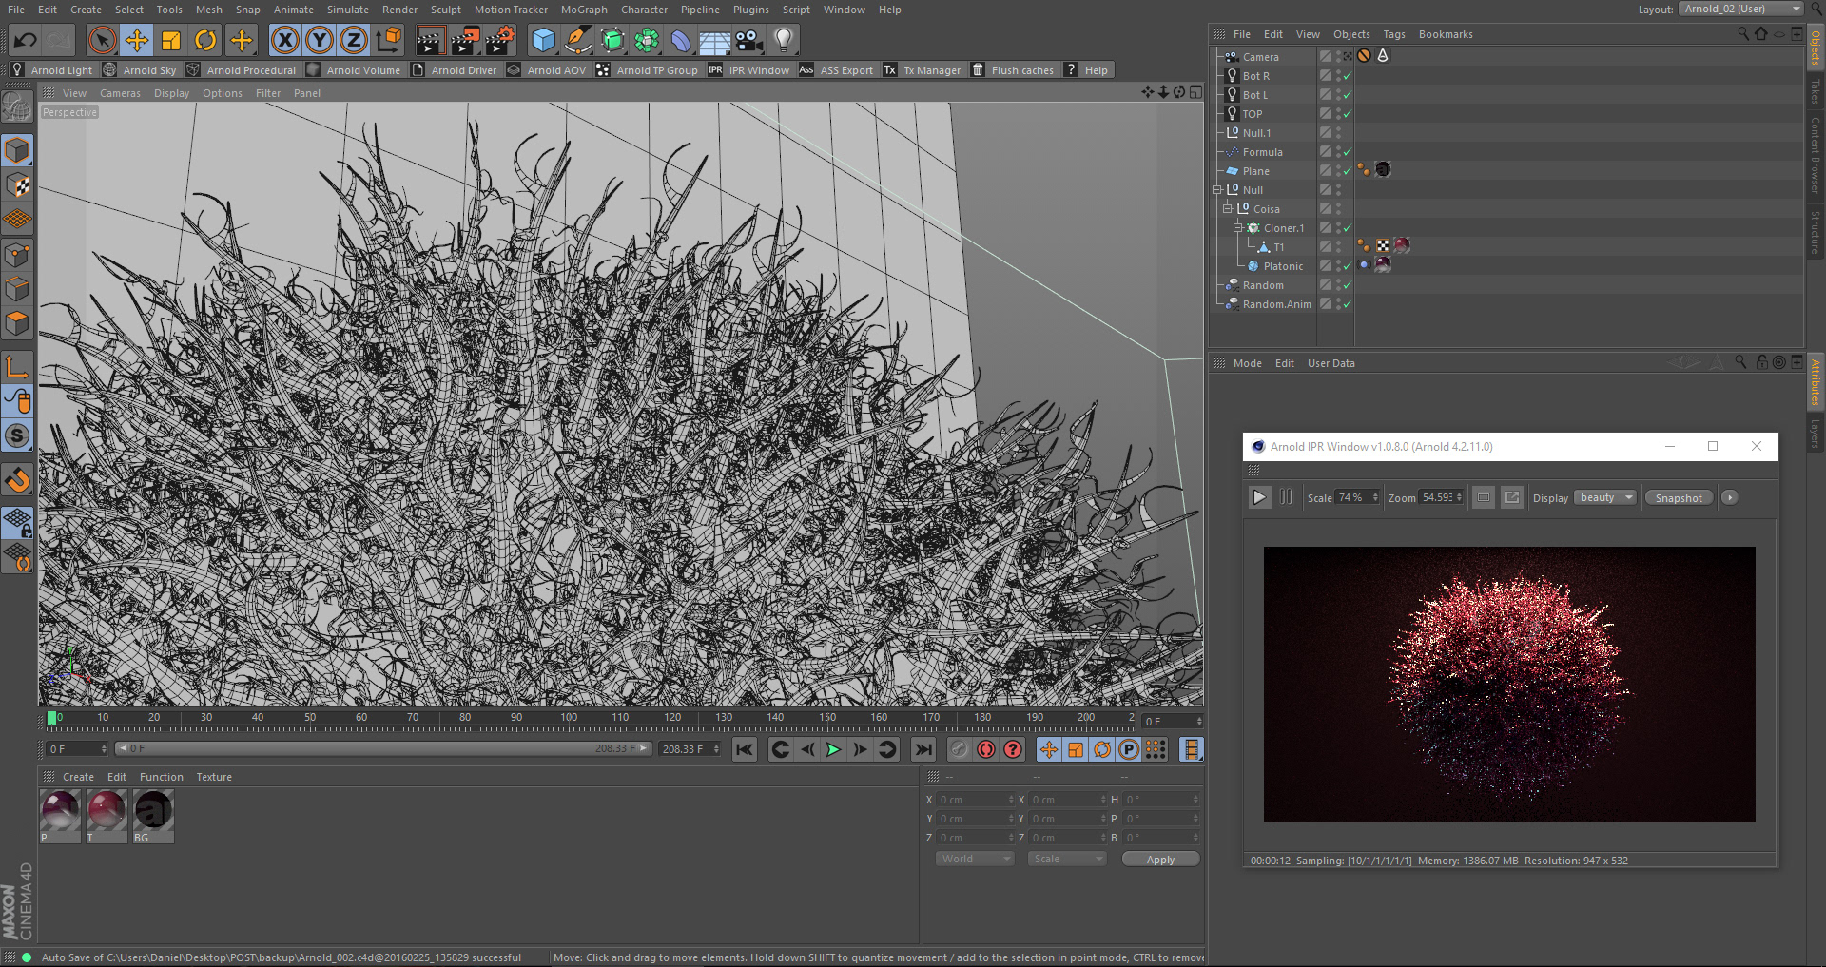
Task: Toggle the Plane object's enable checkmark
Action: (1347, 171)
